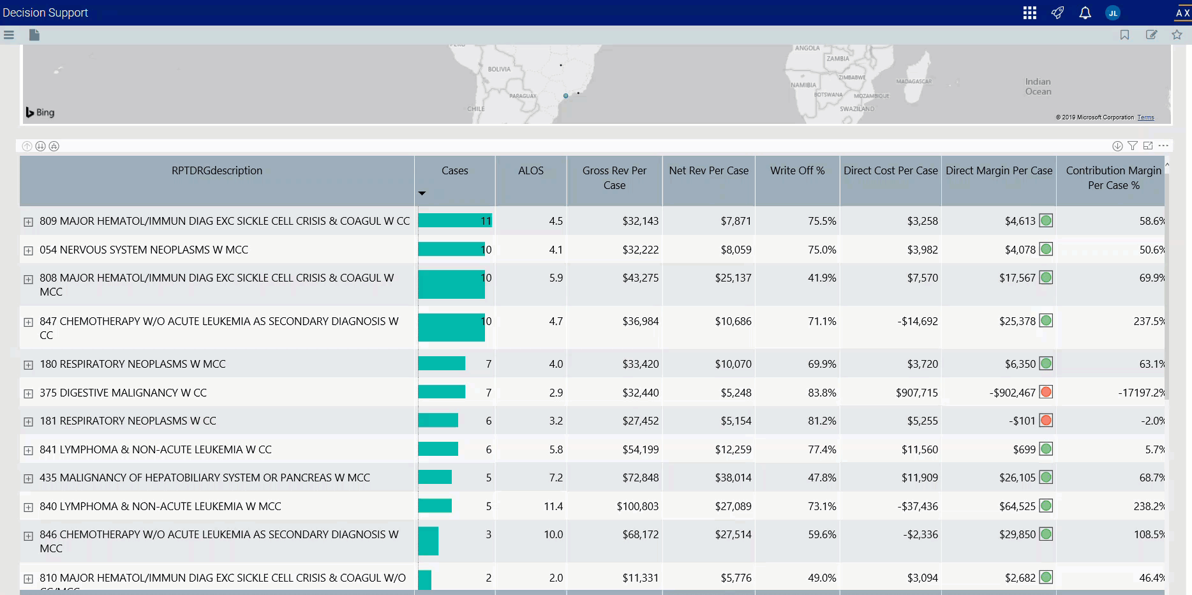Click the AX logo
Screen dimensions: 1192x595
(1182, 13)
